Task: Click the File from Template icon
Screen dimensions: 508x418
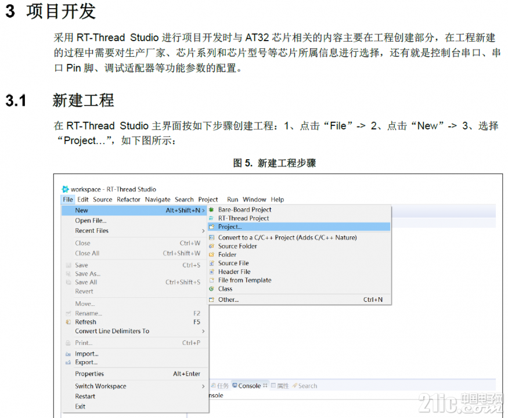Action: pos(211,280)
